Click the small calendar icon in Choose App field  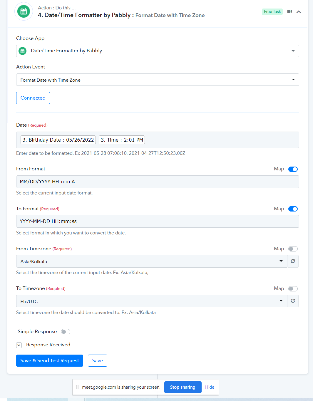click(x=23, y=51)
